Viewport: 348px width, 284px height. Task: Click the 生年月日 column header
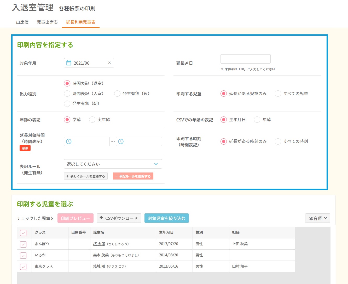(x=174, y=232)
